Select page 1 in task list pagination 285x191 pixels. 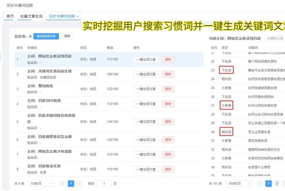(71, 184)
